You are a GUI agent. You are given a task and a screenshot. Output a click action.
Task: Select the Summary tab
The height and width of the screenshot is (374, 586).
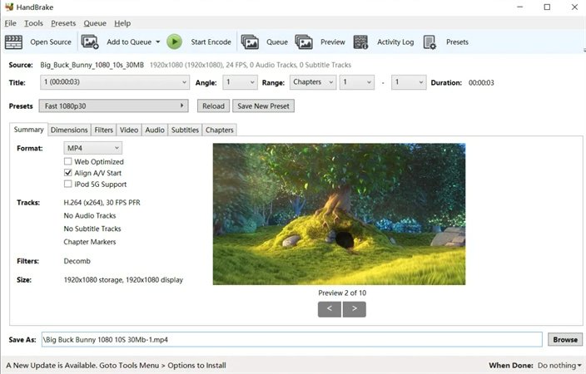(29, 130)
